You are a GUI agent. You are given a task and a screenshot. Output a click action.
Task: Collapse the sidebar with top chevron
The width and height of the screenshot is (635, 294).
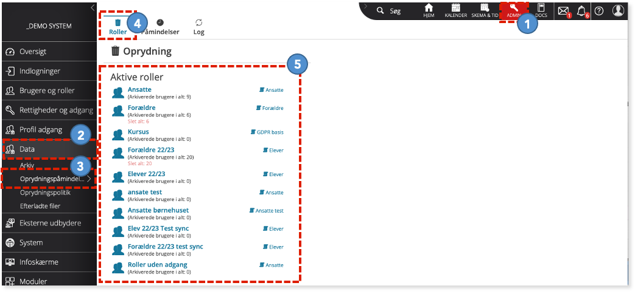(x=93, y=7)
